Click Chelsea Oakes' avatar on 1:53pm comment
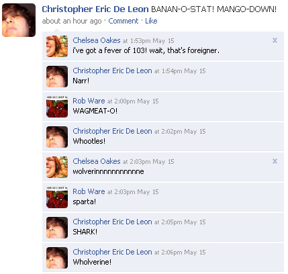 pyautogui.click(x=57, y=46)
